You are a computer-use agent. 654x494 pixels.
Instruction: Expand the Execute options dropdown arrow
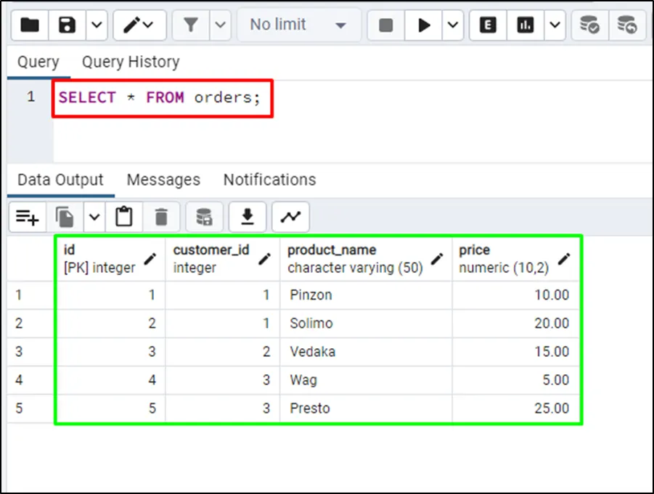click(x=453, y=25)
